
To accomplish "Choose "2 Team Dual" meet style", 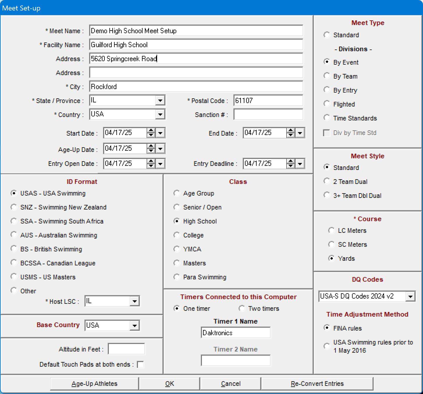I will [x=327, y=181].
